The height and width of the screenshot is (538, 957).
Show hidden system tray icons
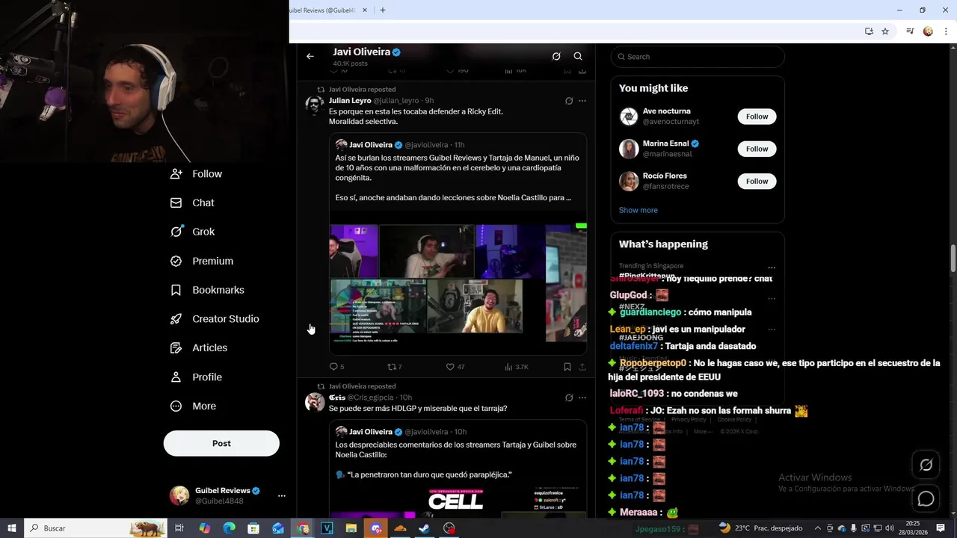[817, 528]
